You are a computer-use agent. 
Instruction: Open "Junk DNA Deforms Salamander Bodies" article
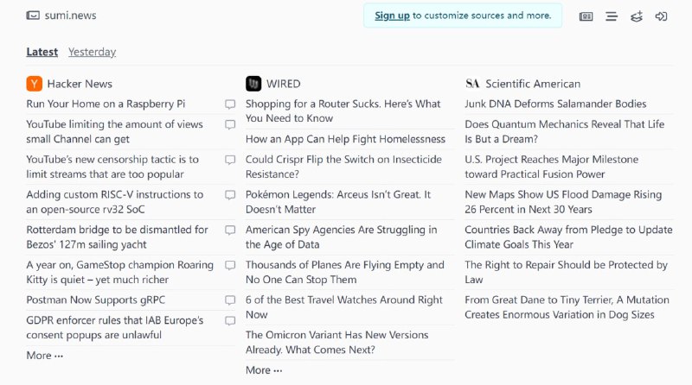554,104
